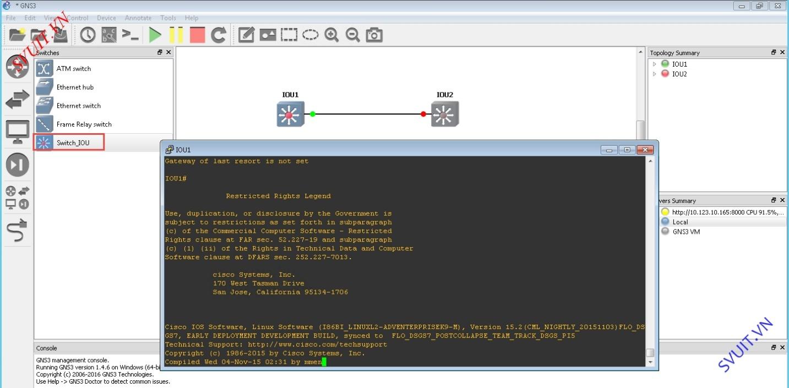Float the Switches panel
789x388 pixels.
click(x=160, y=52)
